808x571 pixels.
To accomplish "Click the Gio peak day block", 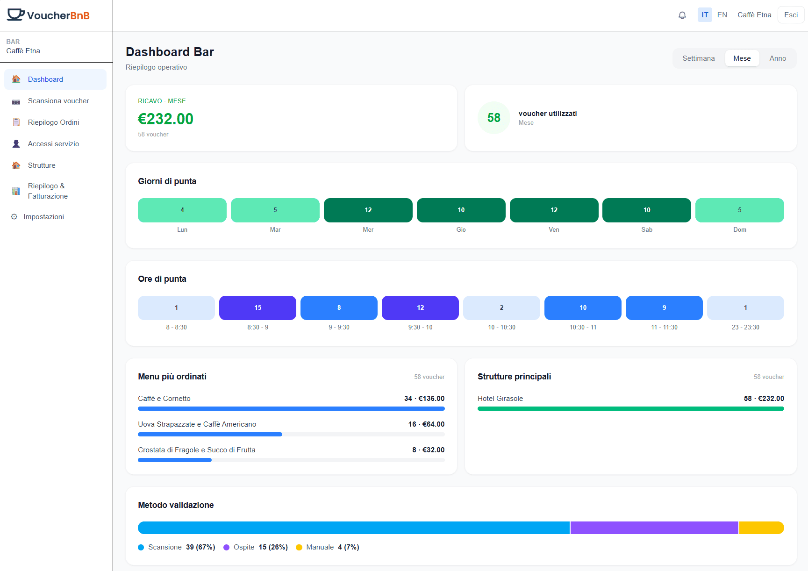I will click(461, 210).
